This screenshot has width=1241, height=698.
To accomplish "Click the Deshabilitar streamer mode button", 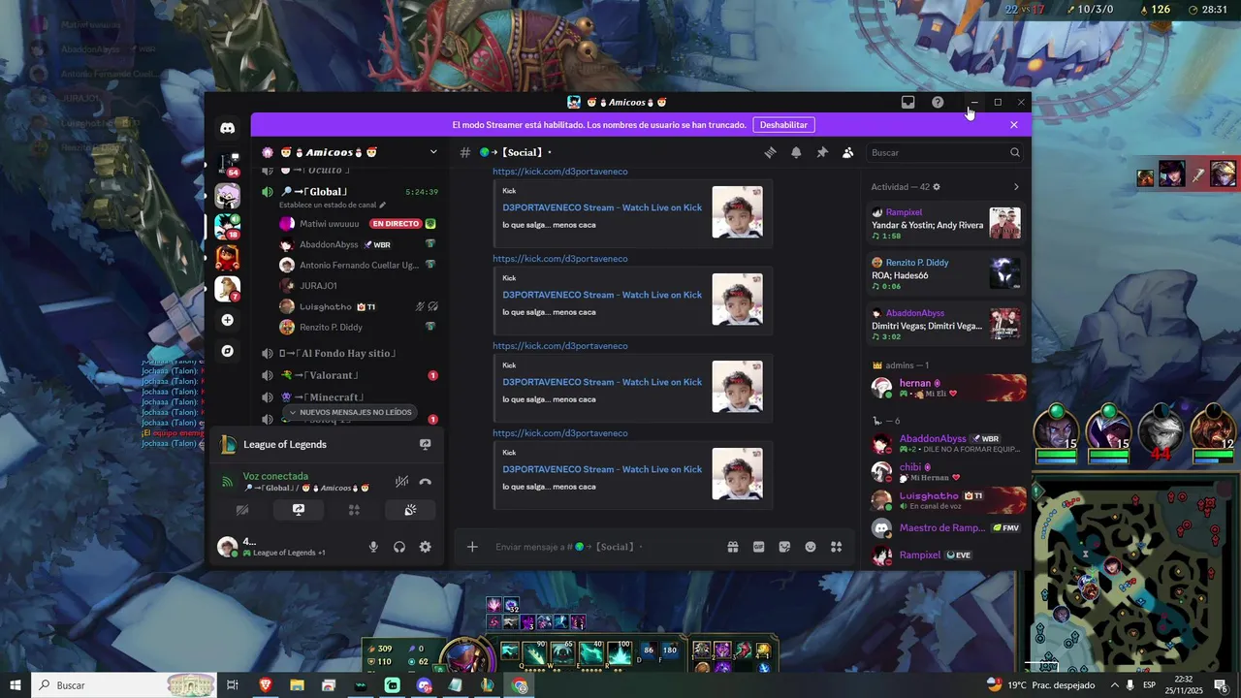I will (783, 125).
